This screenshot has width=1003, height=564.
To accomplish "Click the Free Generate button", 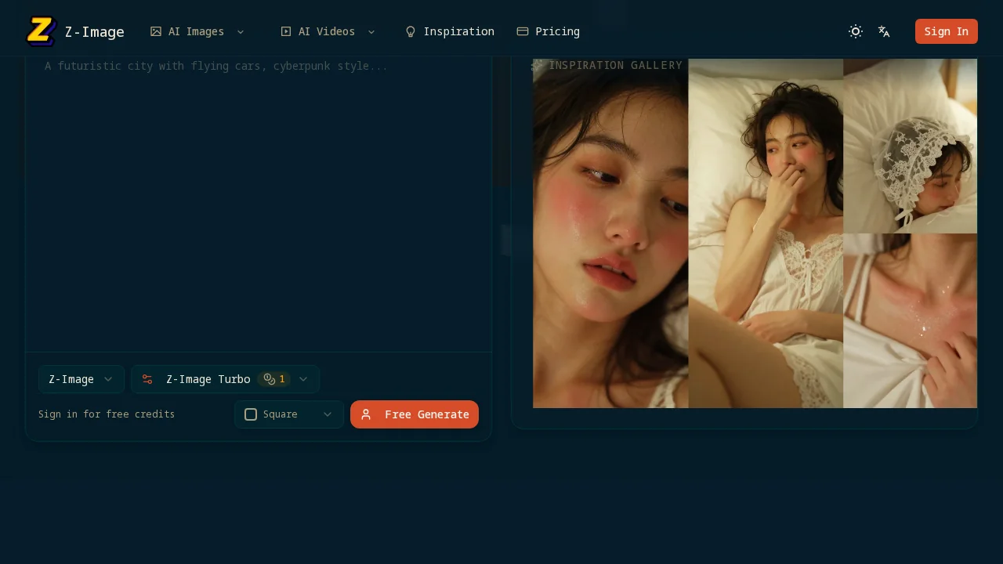I will [x=415, y=414].
